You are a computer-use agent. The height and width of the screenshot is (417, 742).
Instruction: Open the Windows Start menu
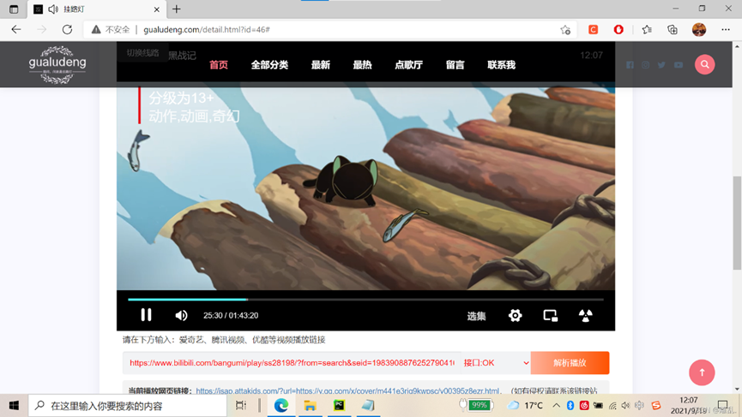click(14, 405)
